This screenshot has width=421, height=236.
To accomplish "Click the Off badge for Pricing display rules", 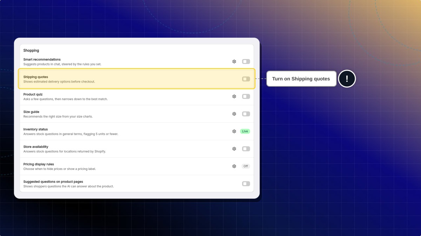I will 246,166.
